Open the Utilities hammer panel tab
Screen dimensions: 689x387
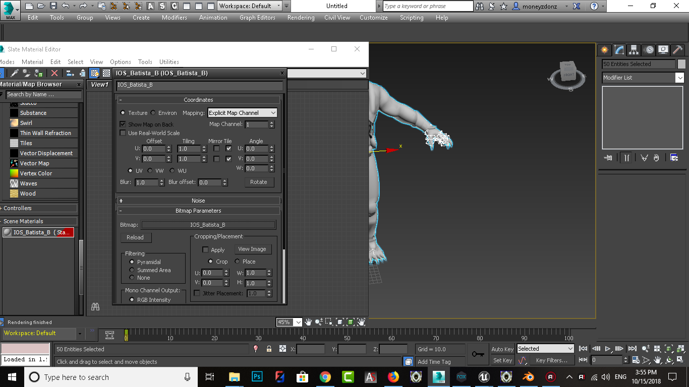[678, 49]
